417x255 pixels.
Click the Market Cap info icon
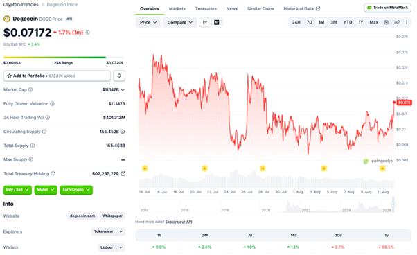click(x=30, y=90)
